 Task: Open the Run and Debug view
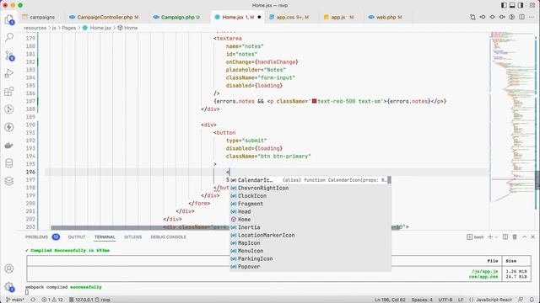coord(9,73)
